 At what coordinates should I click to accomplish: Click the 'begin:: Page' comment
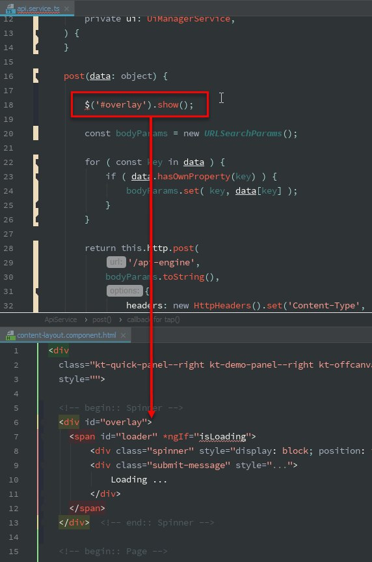pos(113,552)
